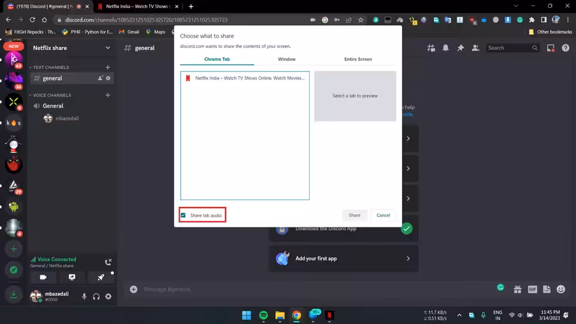This screenshot has width=576, height=324.
Task: Deafen with the headphones icon
Action: [96, 296]
